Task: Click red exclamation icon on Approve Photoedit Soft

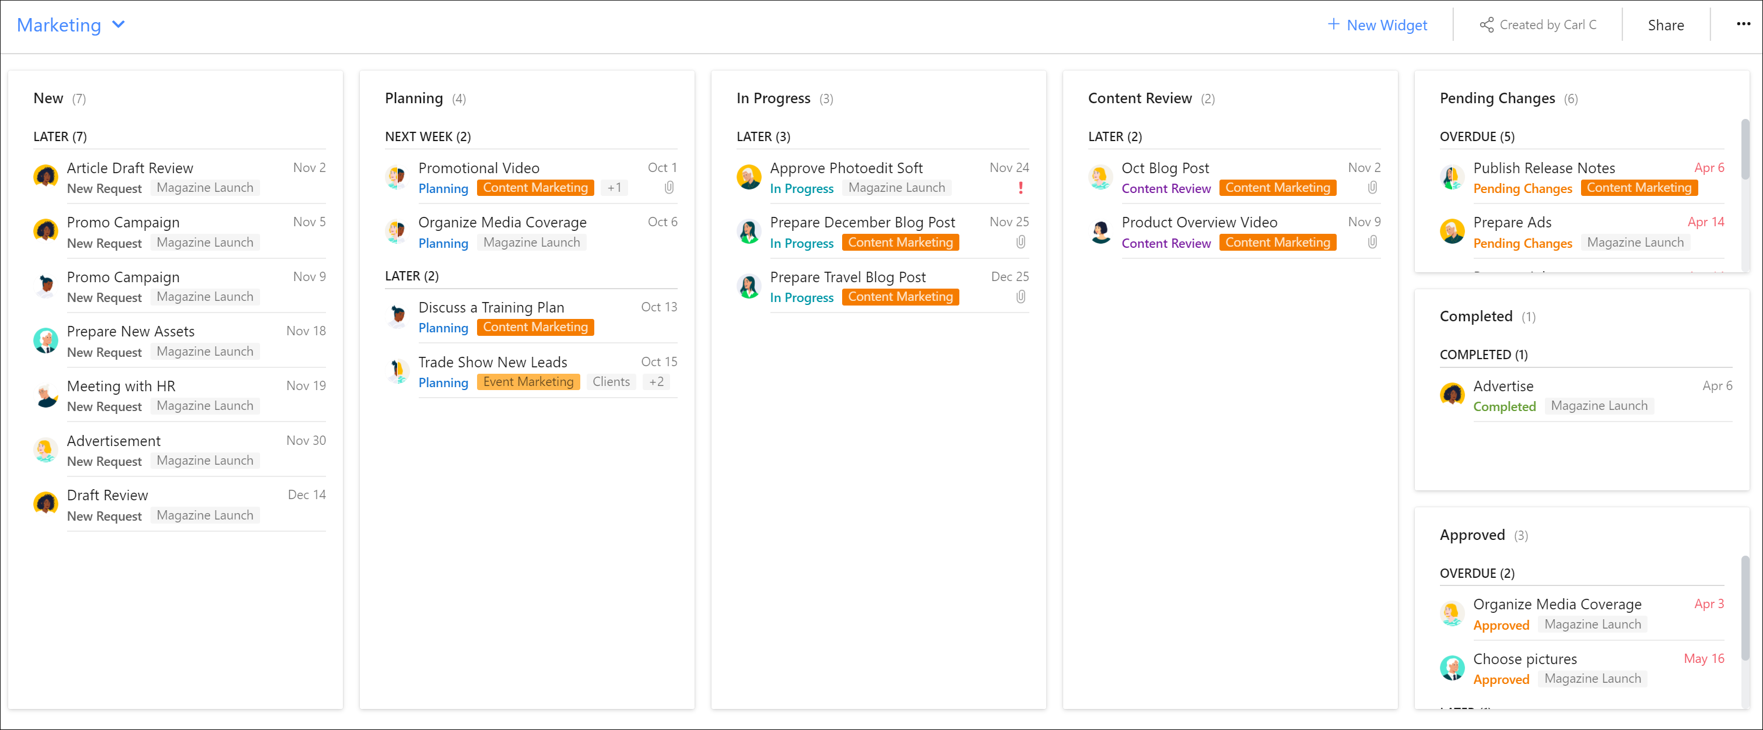Action: [x=1020, y=188]
